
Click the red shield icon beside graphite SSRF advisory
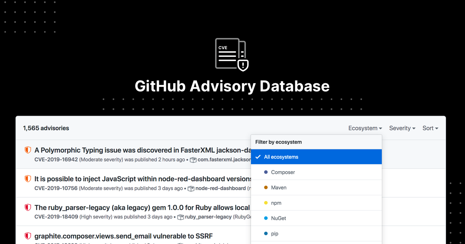[x=27, y=235]
